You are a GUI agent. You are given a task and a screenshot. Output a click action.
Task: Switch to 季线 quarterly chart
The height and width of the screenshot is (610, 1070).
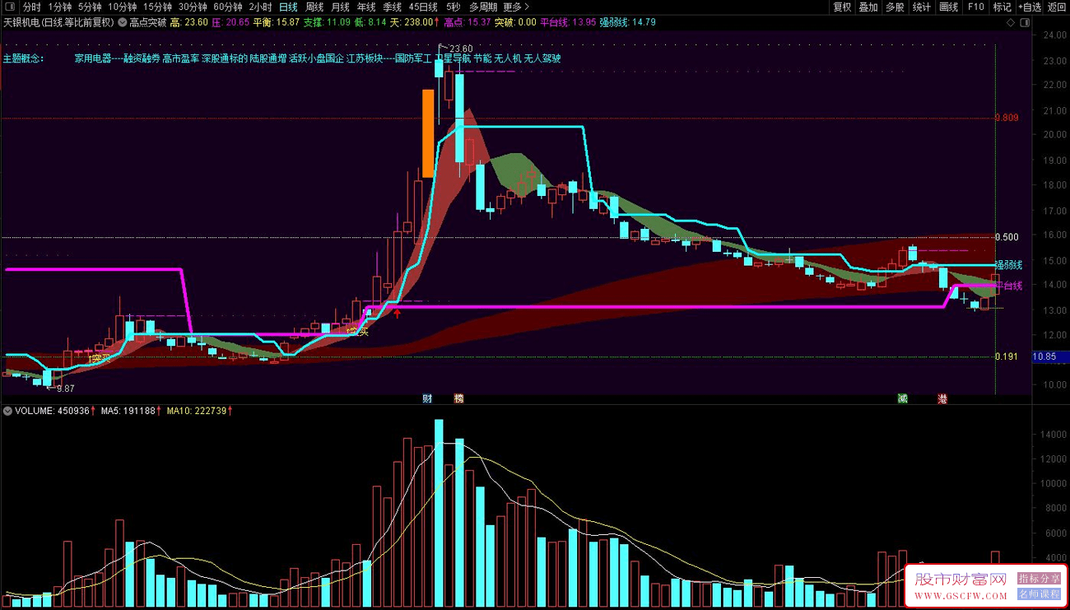coord(392,7)
